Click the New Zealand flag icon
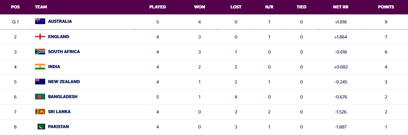 (x=40, y=82)
